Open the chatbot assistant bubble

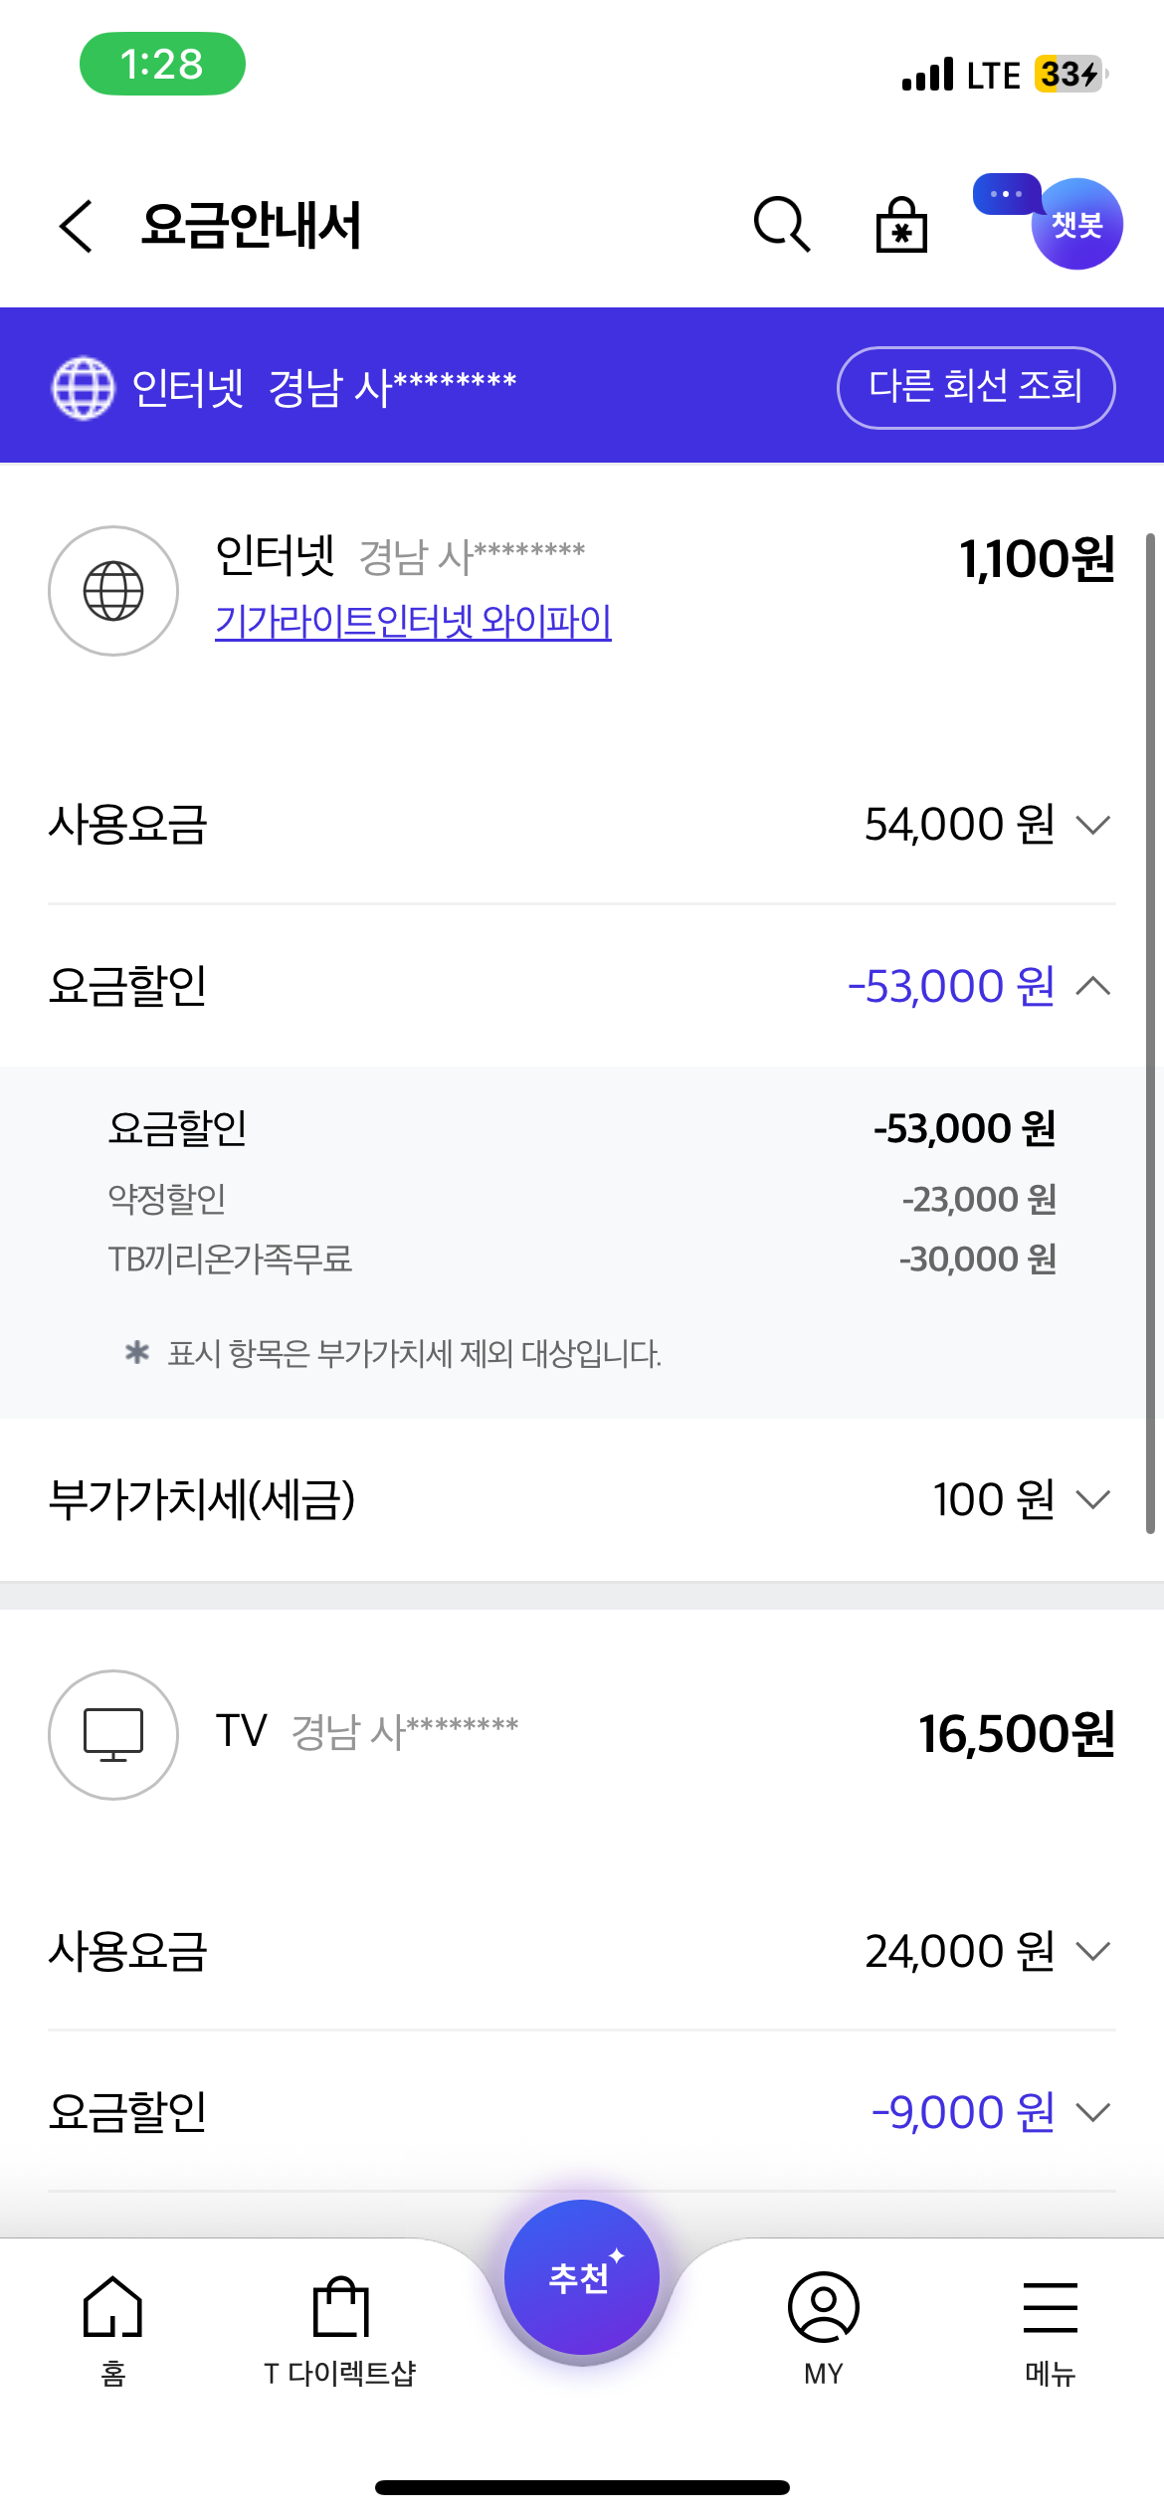pyautogui.click(x=1074, y=224)
